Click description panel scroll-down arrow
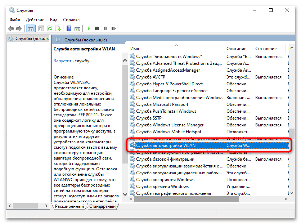This screenshot has width=301, height=224. [125, 194]
